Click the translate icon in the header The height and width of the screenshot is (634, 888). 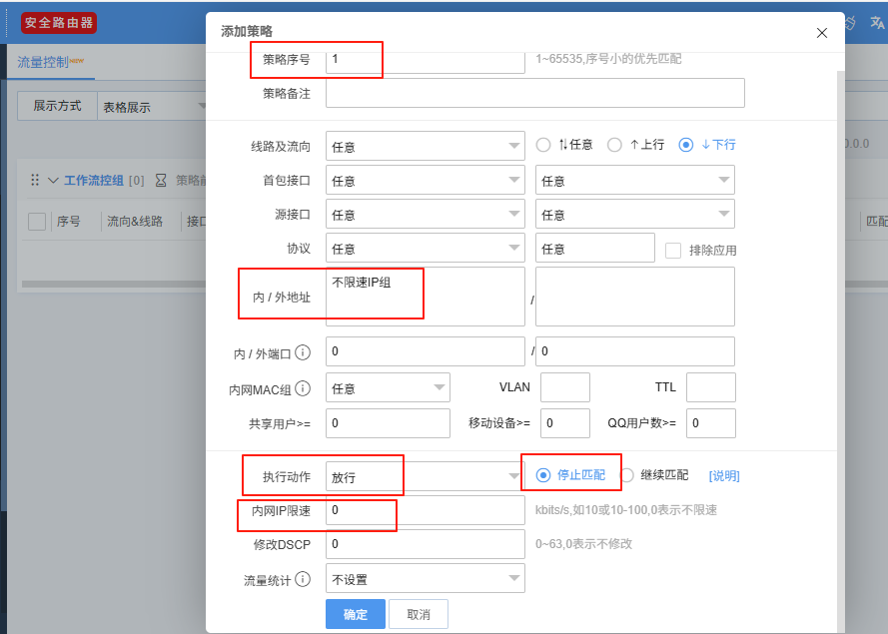tap(877, 23)
